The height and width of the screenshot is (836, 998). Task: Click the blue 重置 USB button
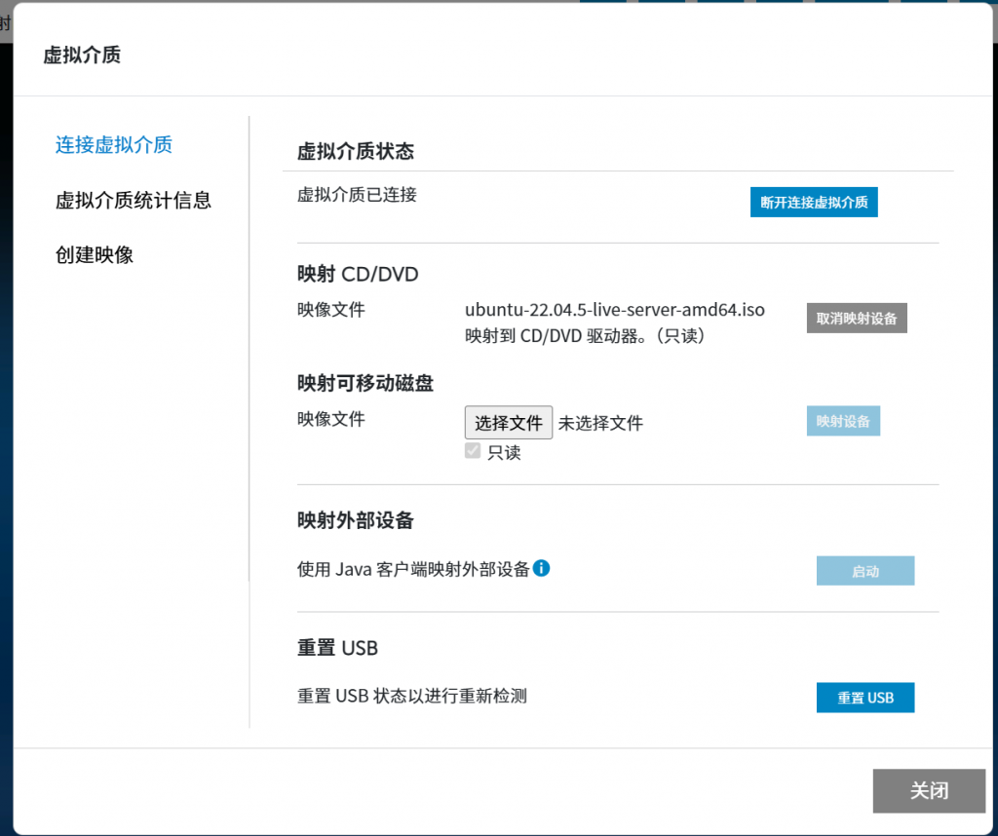click(864, 698)
